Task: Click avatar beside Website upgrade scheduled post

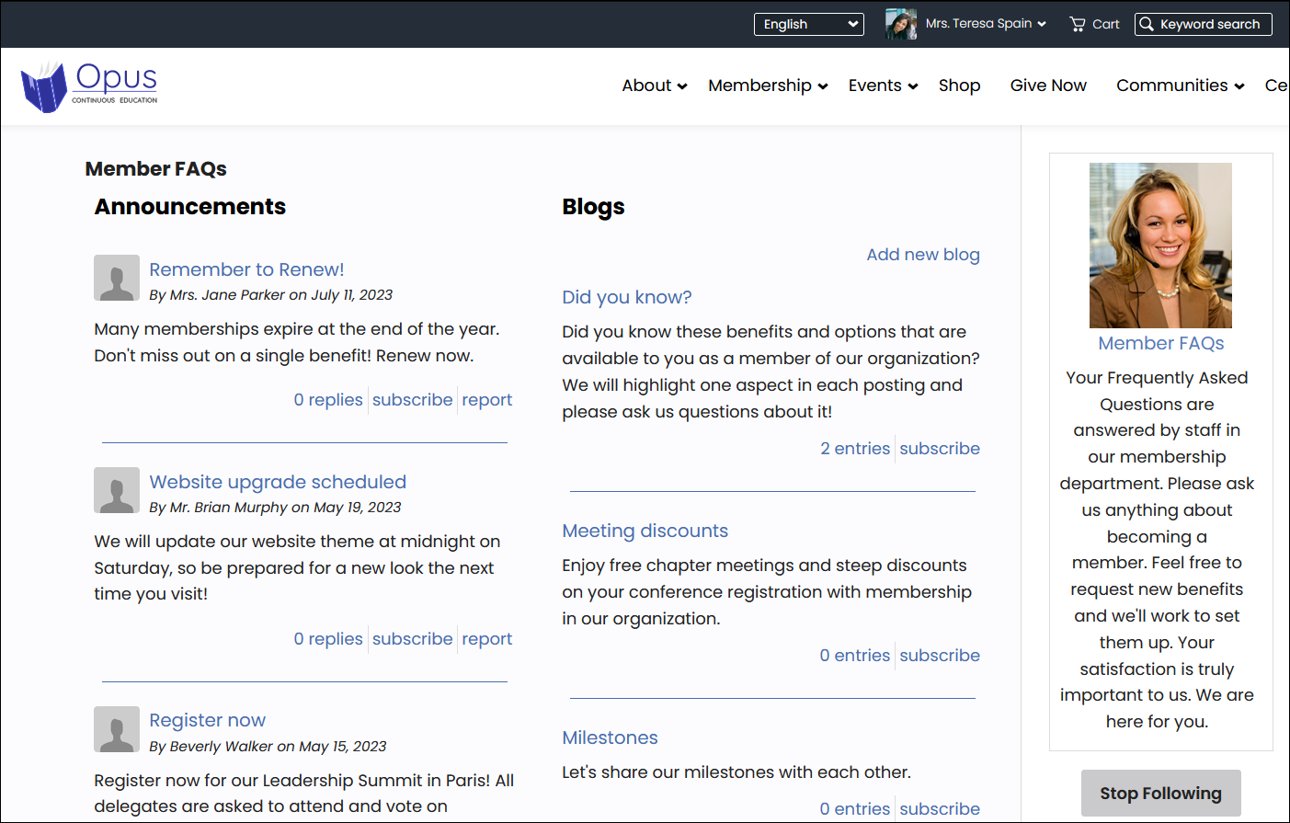Action: [x=117, y=490]
